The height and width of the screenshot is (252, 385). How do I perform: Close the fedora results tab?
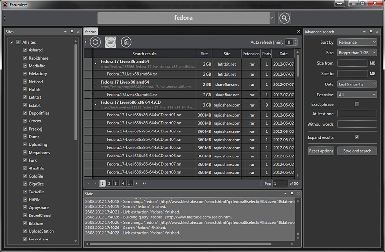click(298, 31)
